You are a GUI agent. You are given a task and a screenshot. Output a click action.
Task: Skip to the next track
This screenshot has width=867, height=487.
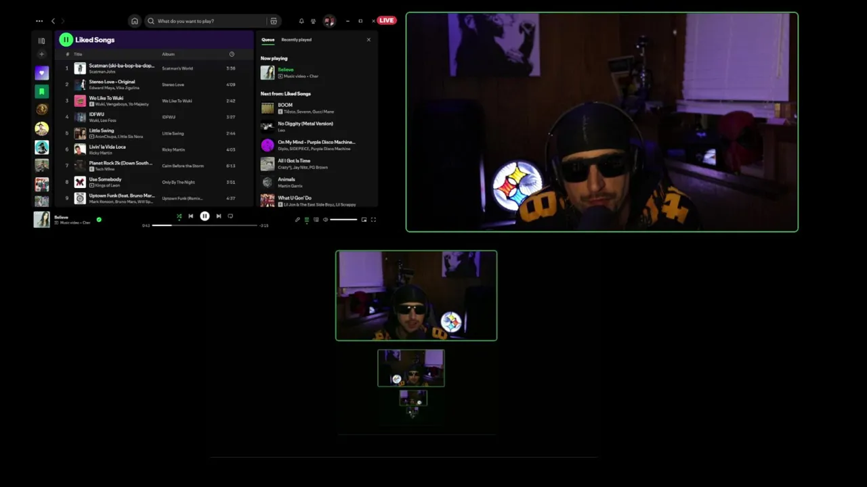pos(218,216)
